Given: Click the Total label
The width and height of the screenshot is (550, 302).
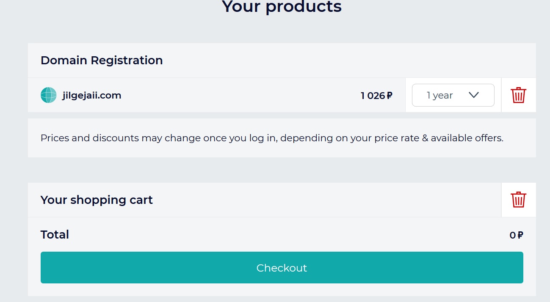Looking at the screenshot, I should pyautogui.click(x=55, y=234).
